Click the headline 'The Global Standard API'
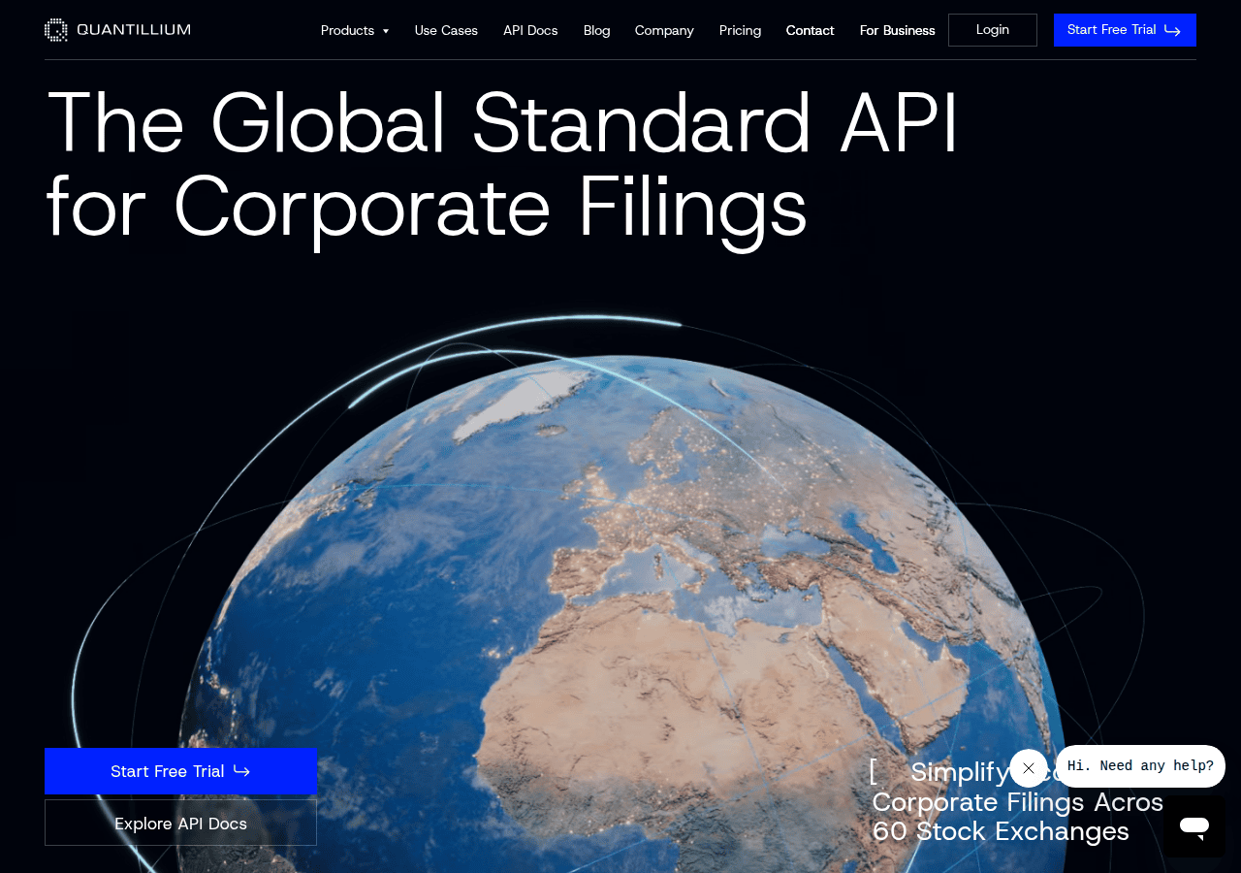 [502, 123]
